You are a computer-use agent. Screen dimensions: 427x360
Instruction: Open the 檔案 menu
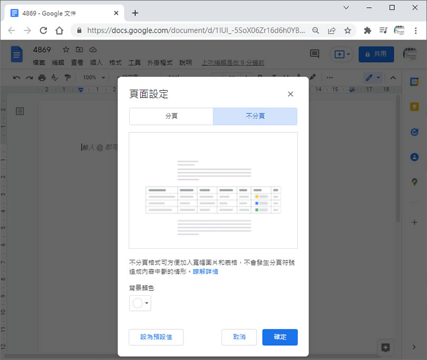[x=39, y=63]
